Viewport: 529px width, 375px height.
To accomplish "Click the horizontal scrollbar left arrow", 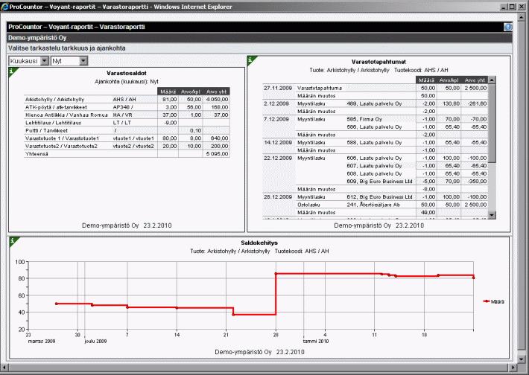I will click(4, 368).
